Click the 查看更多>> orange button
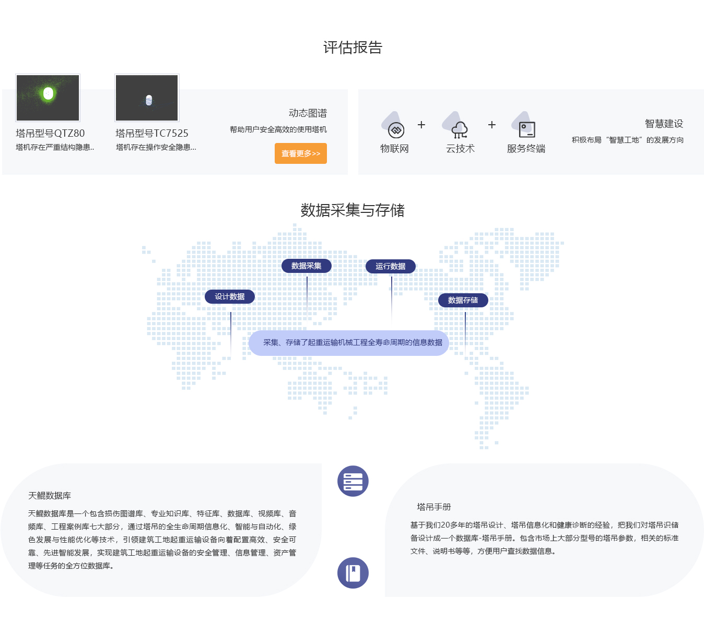This screenshot has width=704, height=622. [x=301, y=153]
